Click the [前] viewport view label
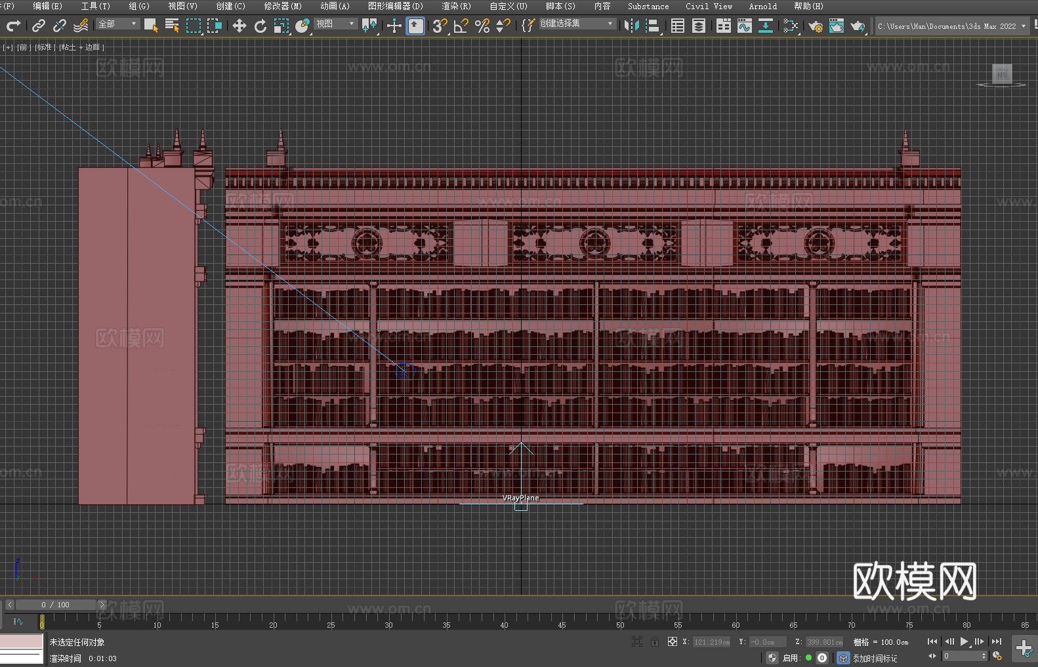The image size is (1038, 667). point(23,47)
